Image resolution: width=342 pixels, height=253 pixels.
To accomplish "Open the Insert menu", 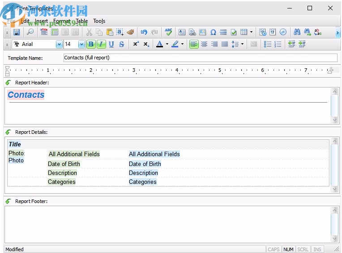I will pos(41,21).
